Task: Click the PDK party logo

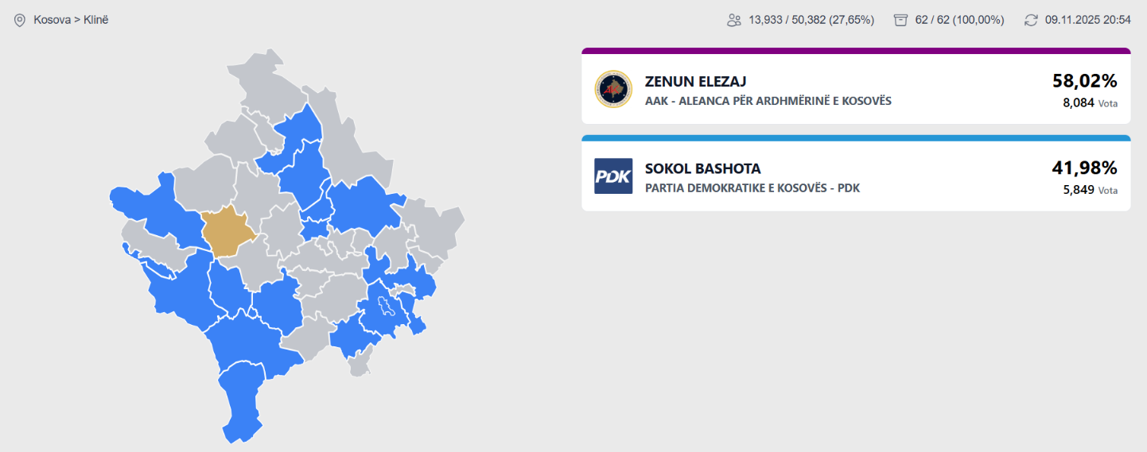Action: click(613, 176)
